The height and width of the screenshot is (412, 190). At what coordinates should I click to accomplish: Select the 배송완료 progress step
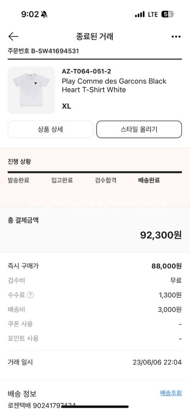pyautogui.click(x=149, y=180)
